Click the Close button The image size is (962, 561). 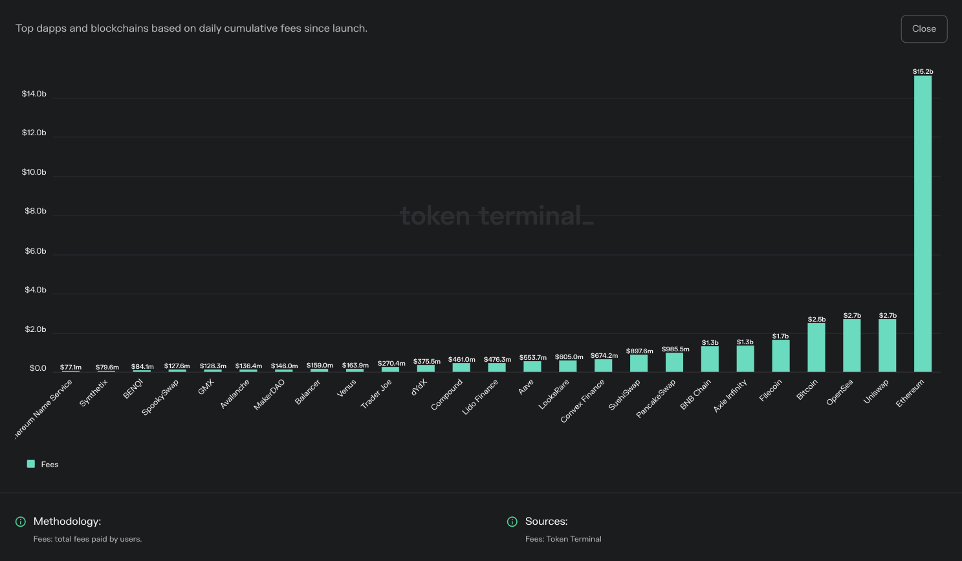(924, 28)
